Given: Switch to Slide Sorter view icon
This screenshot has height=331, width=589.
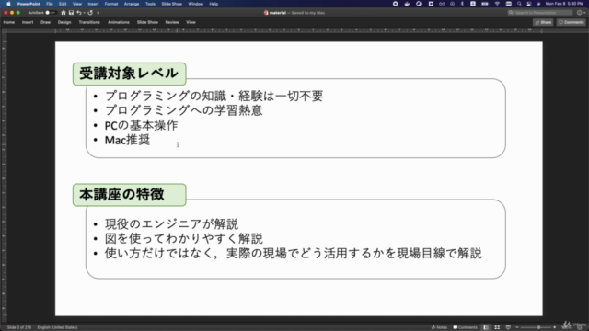Looking at the screenshot, I should click(x=497, y=327).
